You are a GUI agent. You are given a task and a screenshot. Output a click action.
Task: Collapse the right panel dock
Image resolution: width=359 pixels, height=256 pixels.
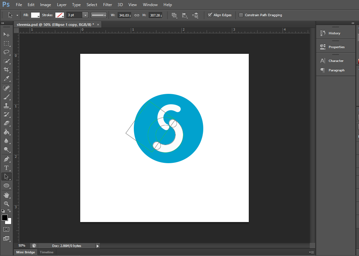[x=353, y=23]
